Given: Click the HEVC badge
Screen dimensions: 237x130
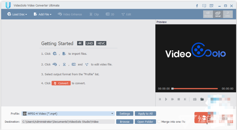Looking at the screenshot, I should tap(101, 43).
